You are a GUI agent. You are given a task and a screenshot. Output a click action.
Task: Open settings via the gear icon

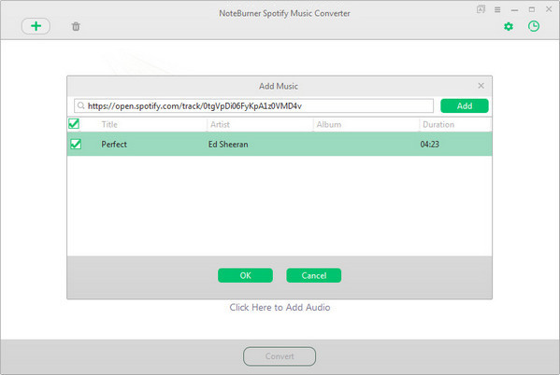point(509,26)
